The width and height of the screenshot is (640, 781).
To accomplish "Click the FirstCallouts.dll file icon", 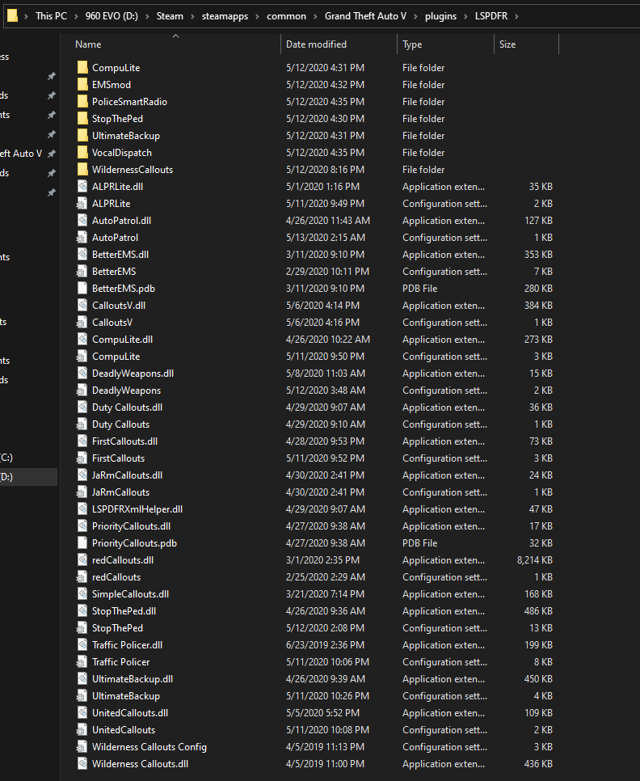I will pos(82,441).
